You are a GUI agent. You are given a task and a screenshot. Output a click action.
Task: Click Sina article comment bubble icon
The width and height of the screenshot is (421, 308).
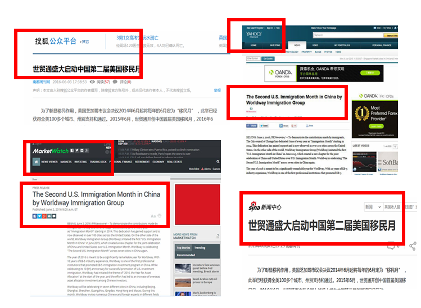coord(391,246)
